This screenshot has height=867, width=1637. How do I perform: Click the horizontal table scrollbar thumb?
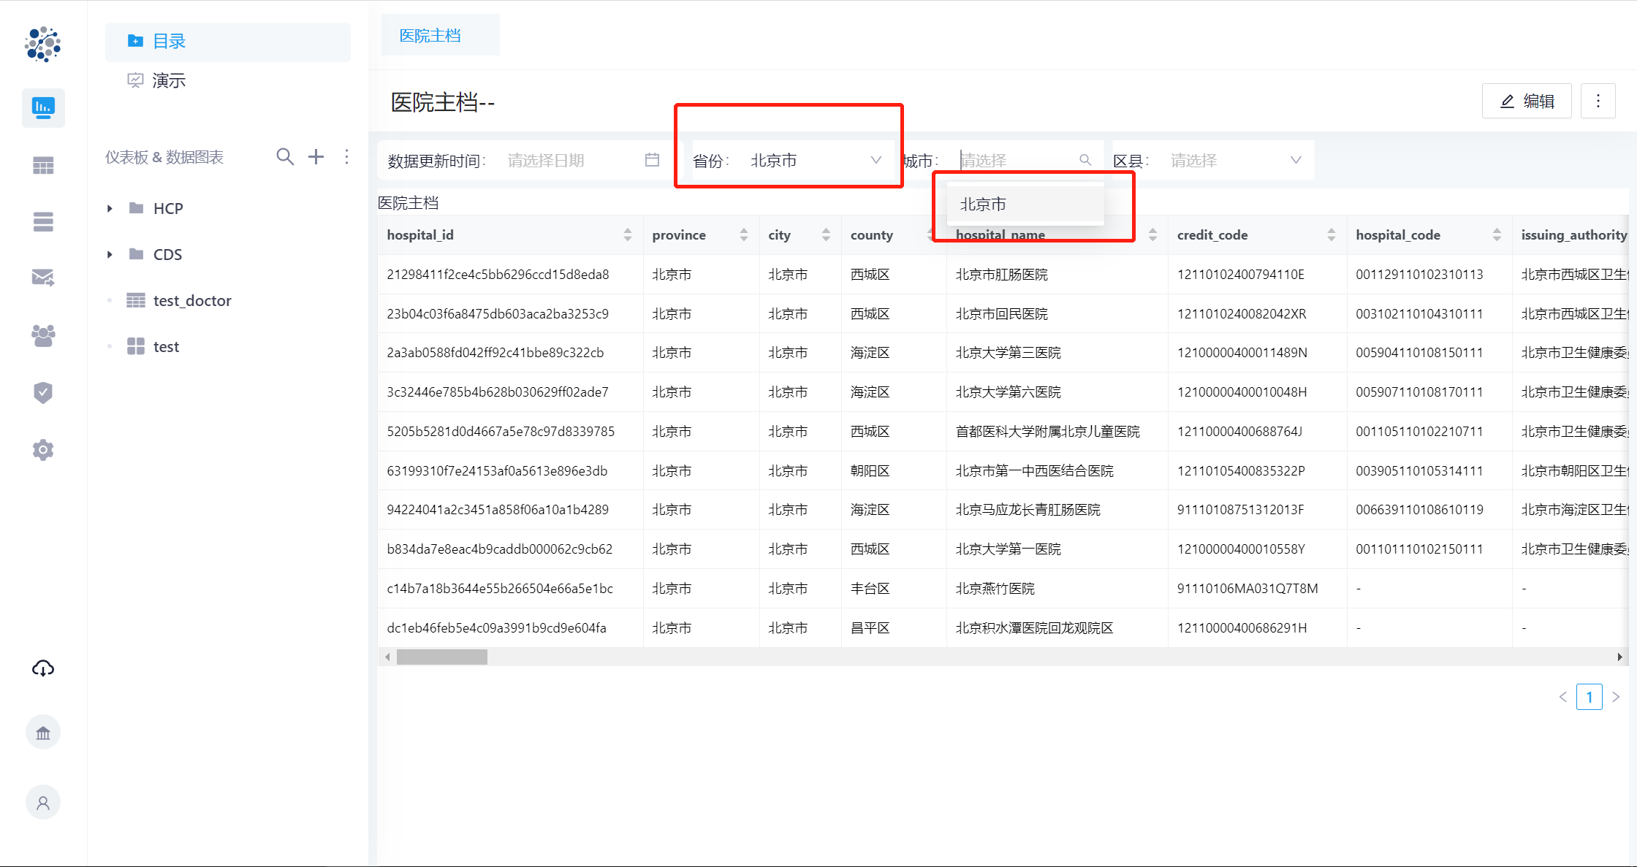pyautogui.click(x=441, y=657)
